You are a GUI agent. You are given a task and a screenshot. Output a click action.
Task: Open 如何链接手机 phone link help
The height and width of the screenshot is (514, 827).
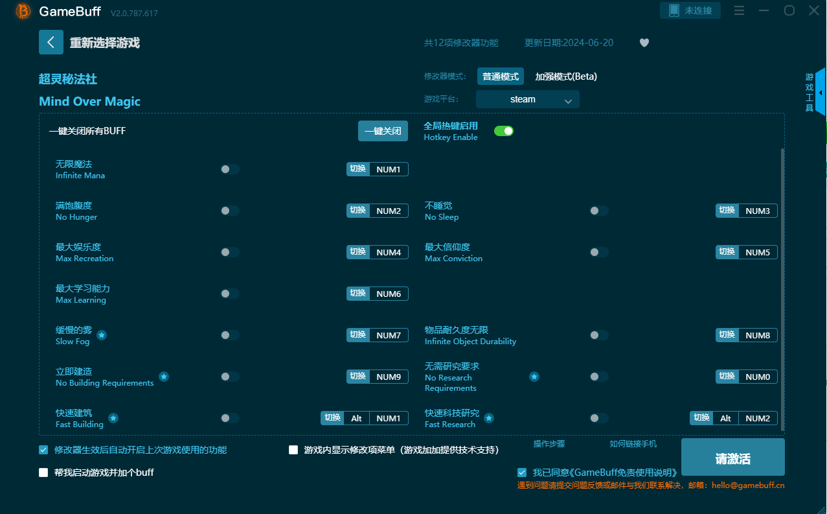click(633, 444)
